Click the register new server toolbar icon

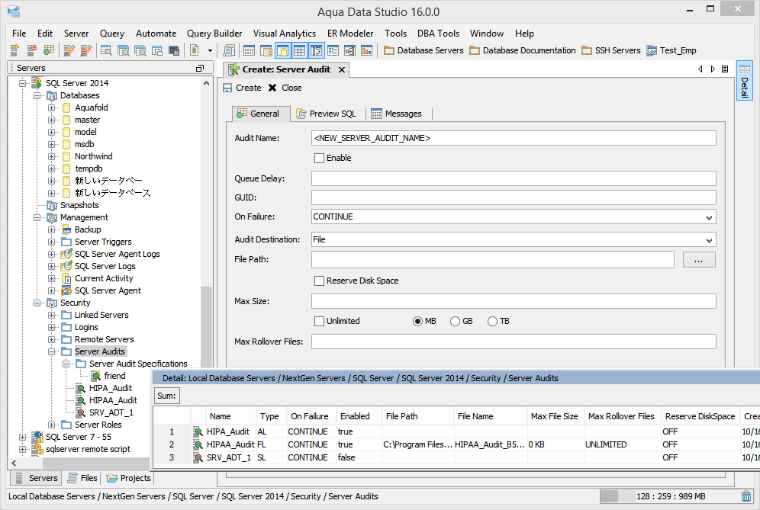tap(14, 50)
